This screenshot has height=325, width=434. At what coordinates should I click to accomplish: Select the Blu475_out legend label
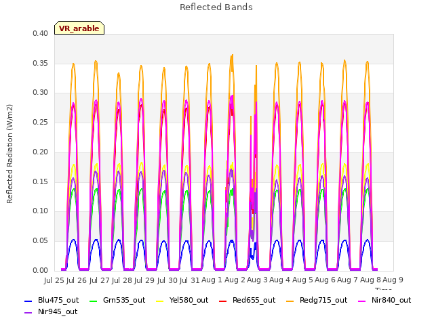pyautogui.click(x=58, y=301)
